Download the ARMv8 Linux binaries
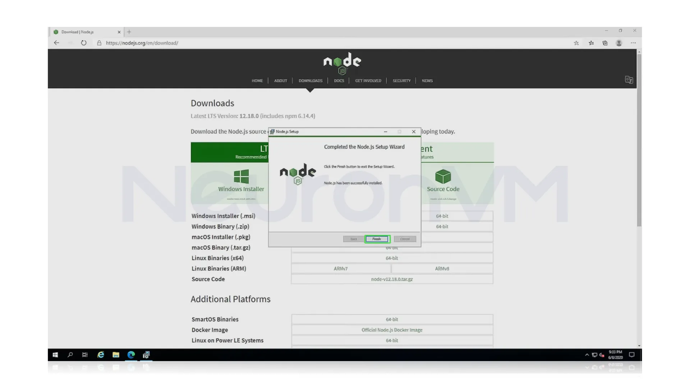The height and width of the screenshot is (388, 690). [x=442, y=268]
